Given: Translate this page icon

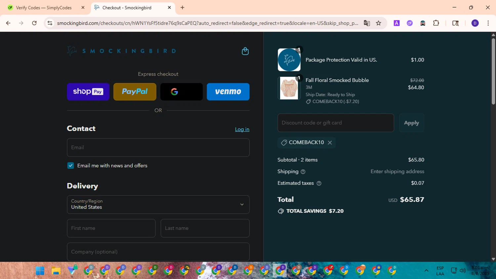Looking at the screenshot, I should coord(367,23).
